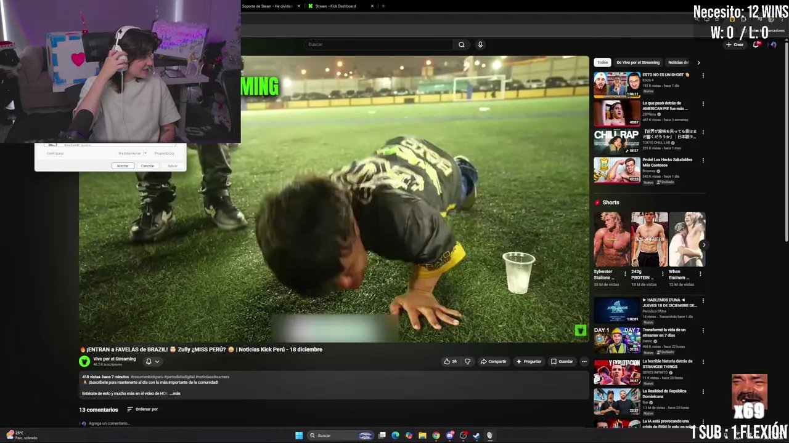Open Vivo por el Streaming channel link
Viewport: 789px width, 443px height.
(114, 359)
